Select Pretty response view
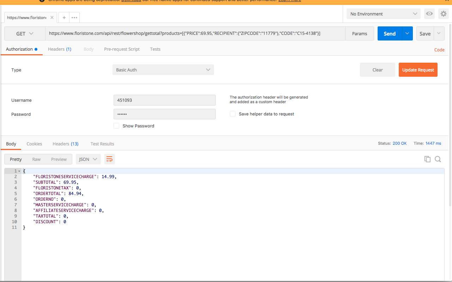Image resolution: width=452 pixels, height=282 pixels. point(16,159)
